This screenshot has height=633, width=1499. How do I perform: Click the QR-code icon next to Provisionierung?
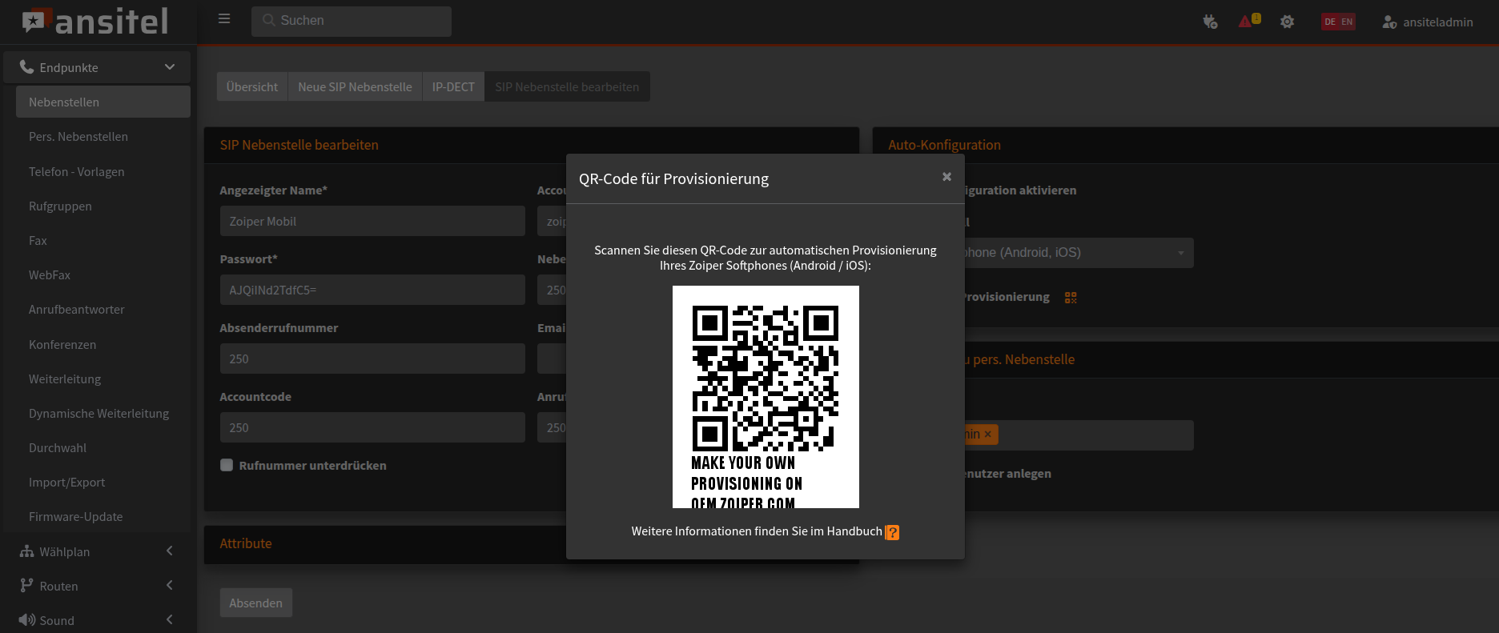[1071, 298]
